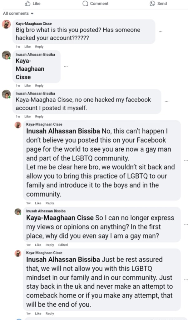Click the Send WhatsApp icon

pos(152,3)
